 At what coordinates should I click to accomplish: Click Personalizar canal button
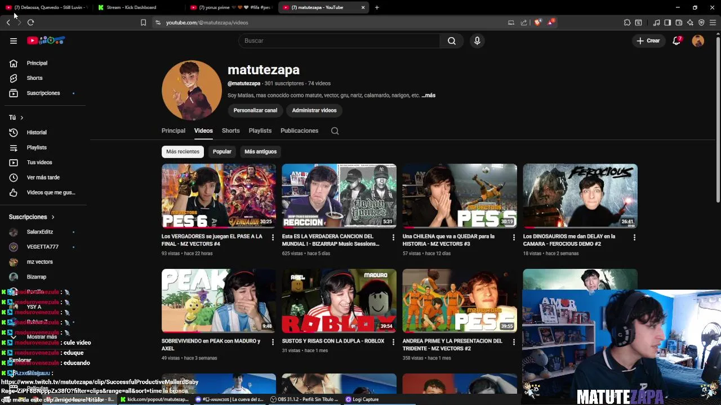point(255,110)
